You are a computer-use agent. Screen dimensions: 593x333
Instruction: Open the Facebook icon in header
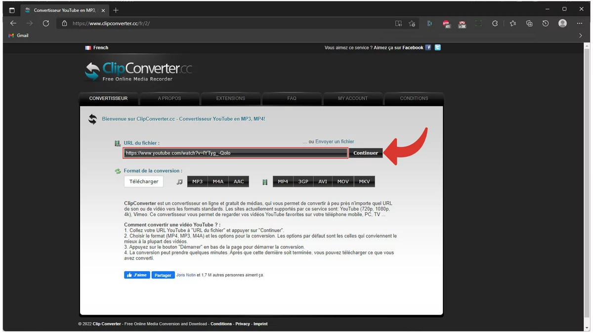coord(428,47)
